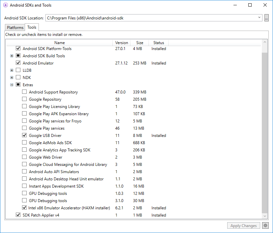Uncheck SDK Patch Applier v4
The image size is (273, 233).
(18, 215)
